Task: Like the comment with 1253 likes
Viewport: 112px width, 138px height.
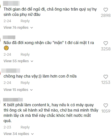Action: pyautogui.click(x=106, y=77)
